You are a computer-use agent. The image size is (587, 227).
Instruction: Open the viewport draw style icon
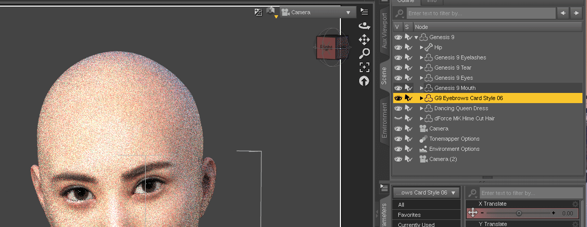pos(258,12)
